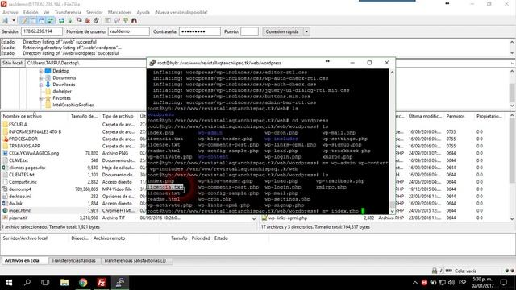
Task: Search remote files with binoculars icon
Action: click(134, 20)
